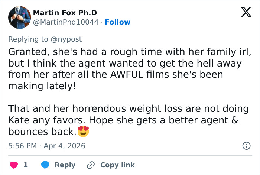Viewport: 260px width, 175px height.
Task: Click the chain link icon
Action: (91, 165)
